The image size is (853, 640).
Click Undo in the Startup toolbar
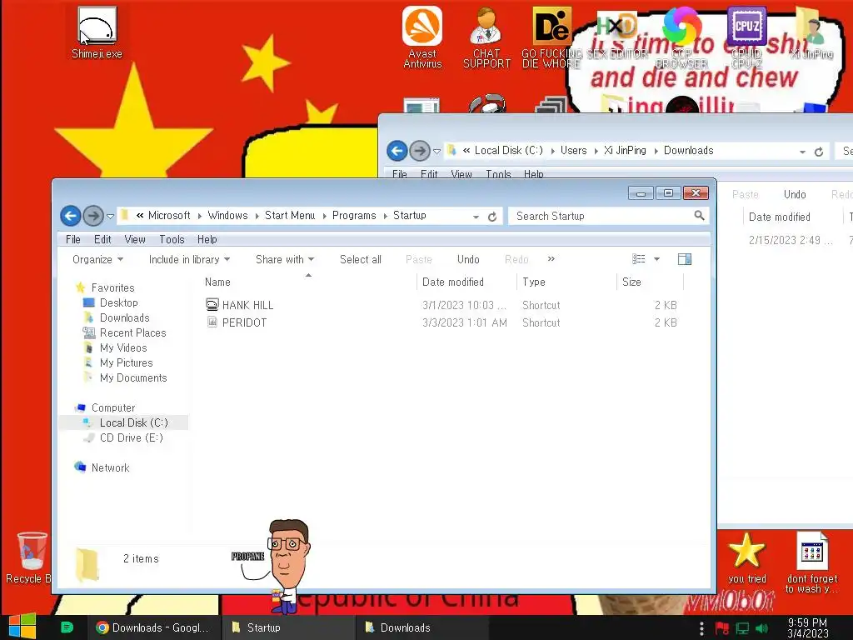[x=468, y=260]
